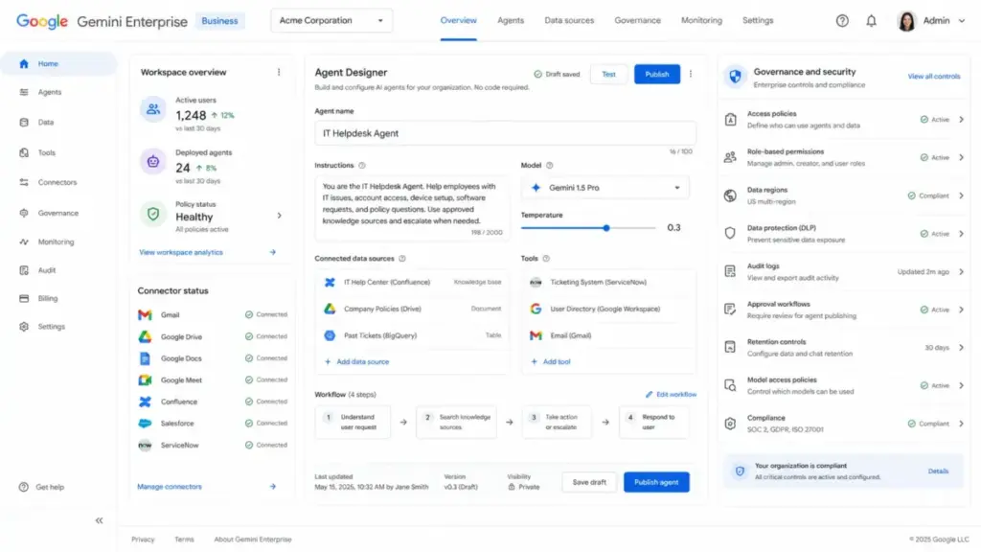981x552 pixels.
Task: Click the Save draft button
Action: pos(589,482)
